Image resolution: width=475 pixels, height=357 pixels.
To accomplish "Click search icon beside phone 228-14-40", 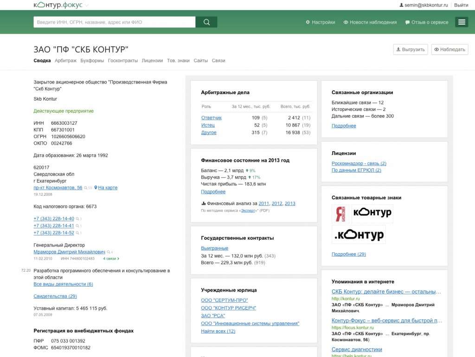I will point(77,219).
